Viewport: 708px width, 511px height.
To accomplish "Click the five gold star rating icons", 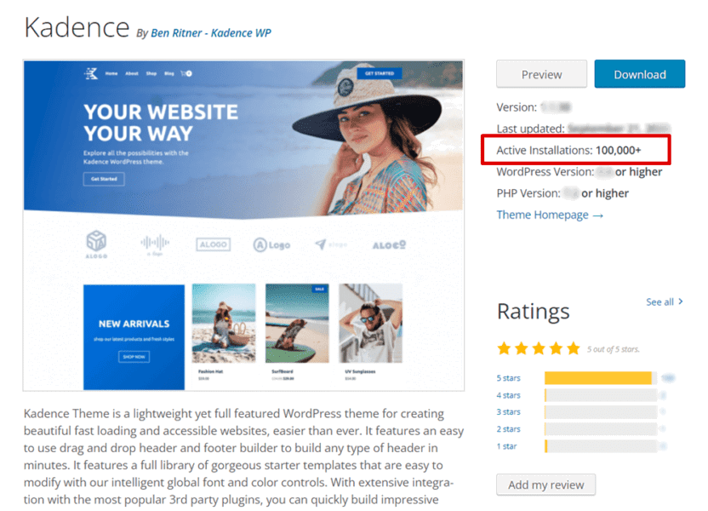I will (539, 348).
